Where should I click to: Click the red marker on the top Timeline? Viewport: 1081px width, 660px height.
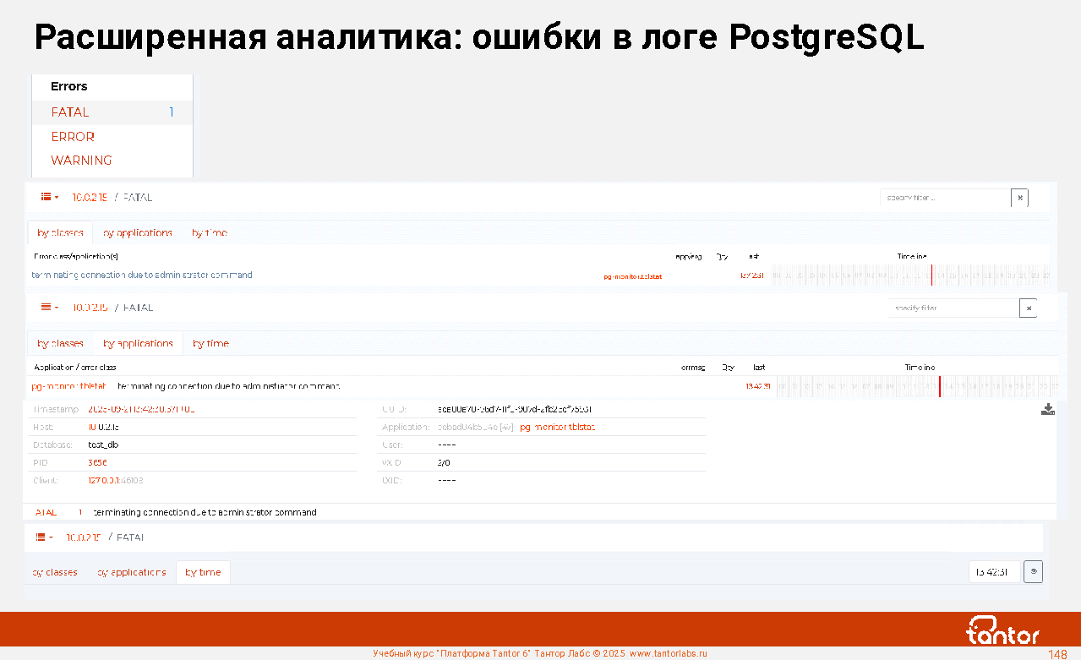(931, 275)
